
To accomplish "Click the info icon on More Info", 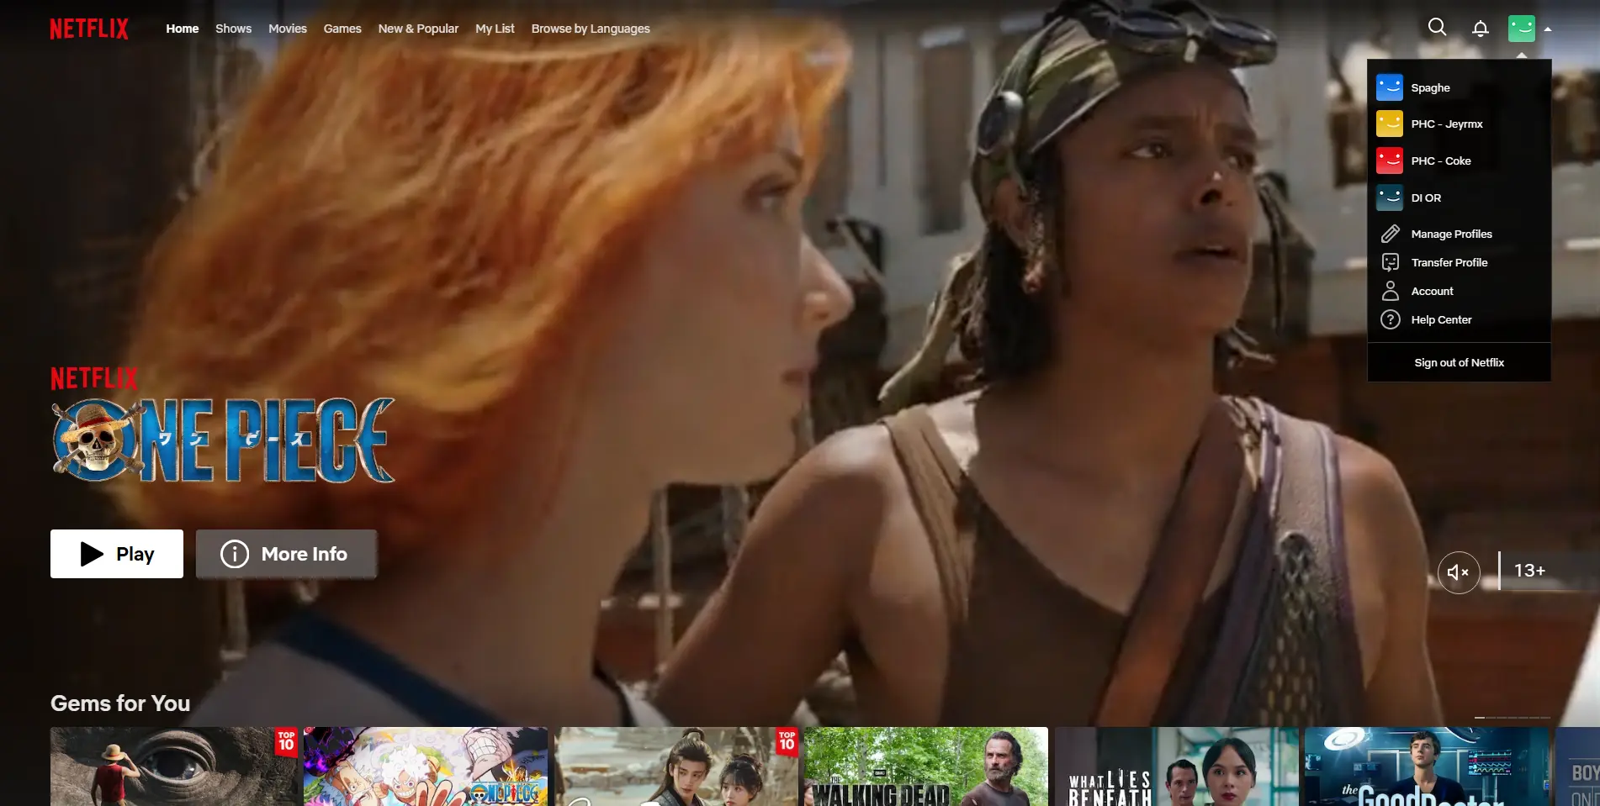I will click(235, 554).
